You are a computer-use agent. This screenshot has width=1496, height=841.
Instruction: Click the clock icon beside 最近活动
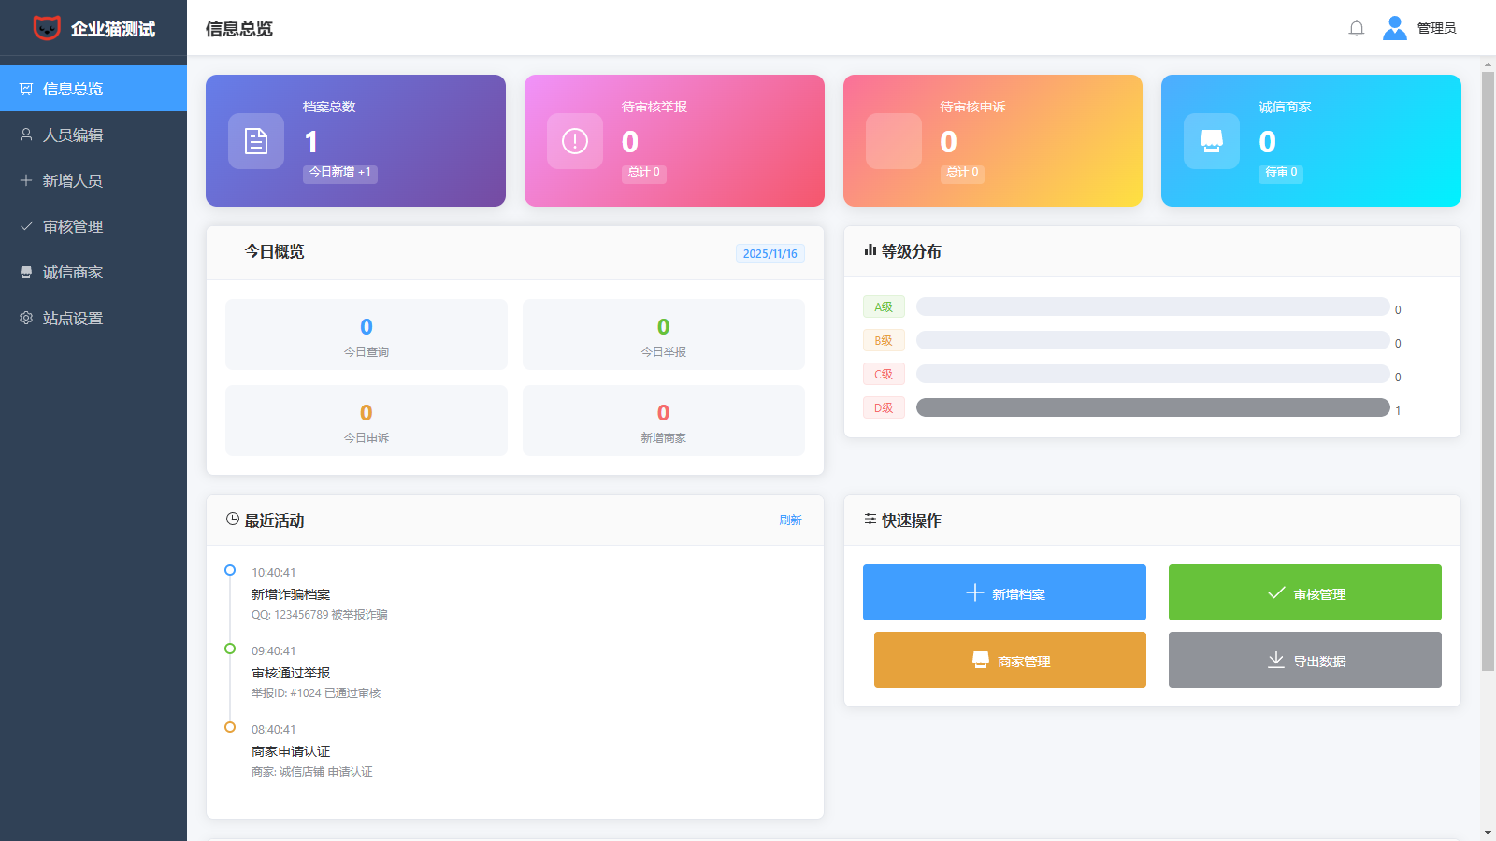pyautogui.click(x=233, y=520)
